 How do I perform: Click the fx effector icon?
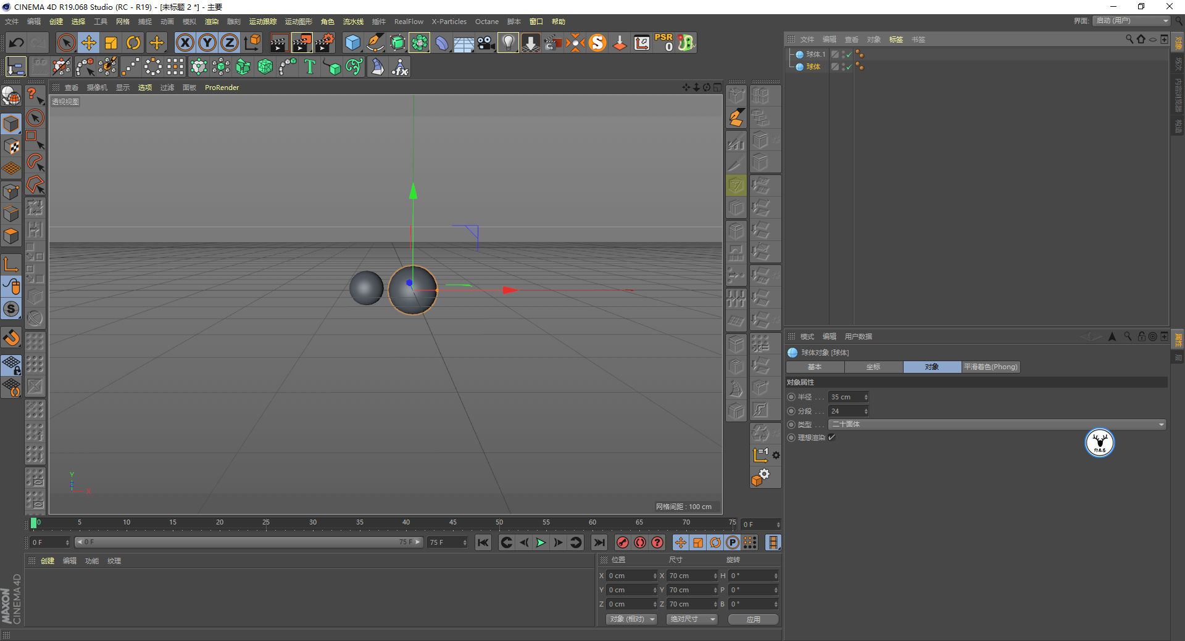[x=400, y=67]
